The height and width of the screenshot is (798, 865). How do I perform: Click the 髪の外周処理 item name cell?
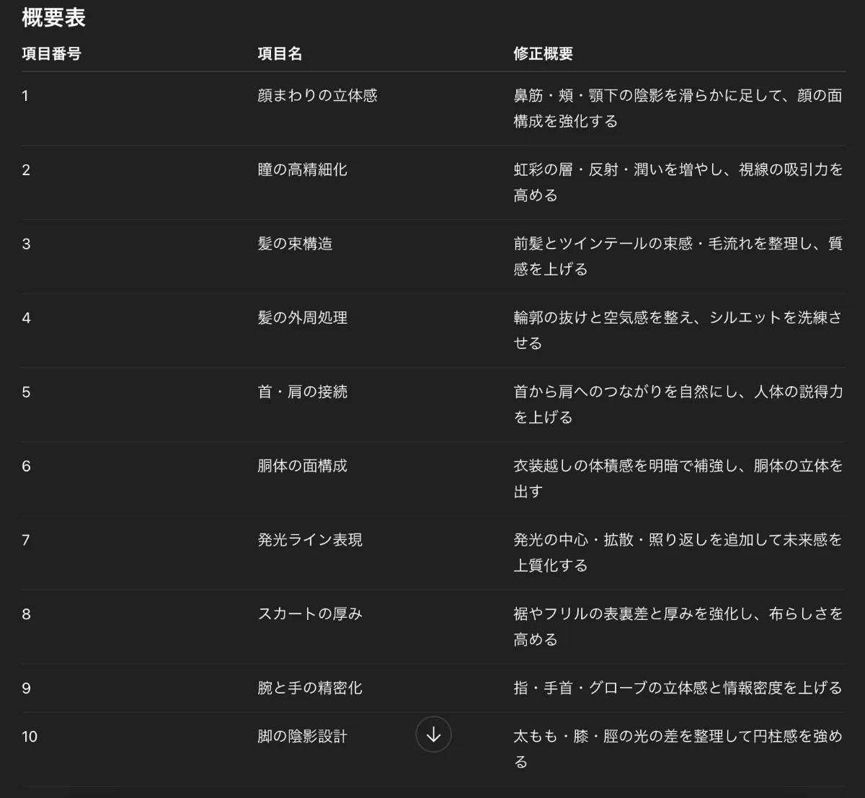303,317
